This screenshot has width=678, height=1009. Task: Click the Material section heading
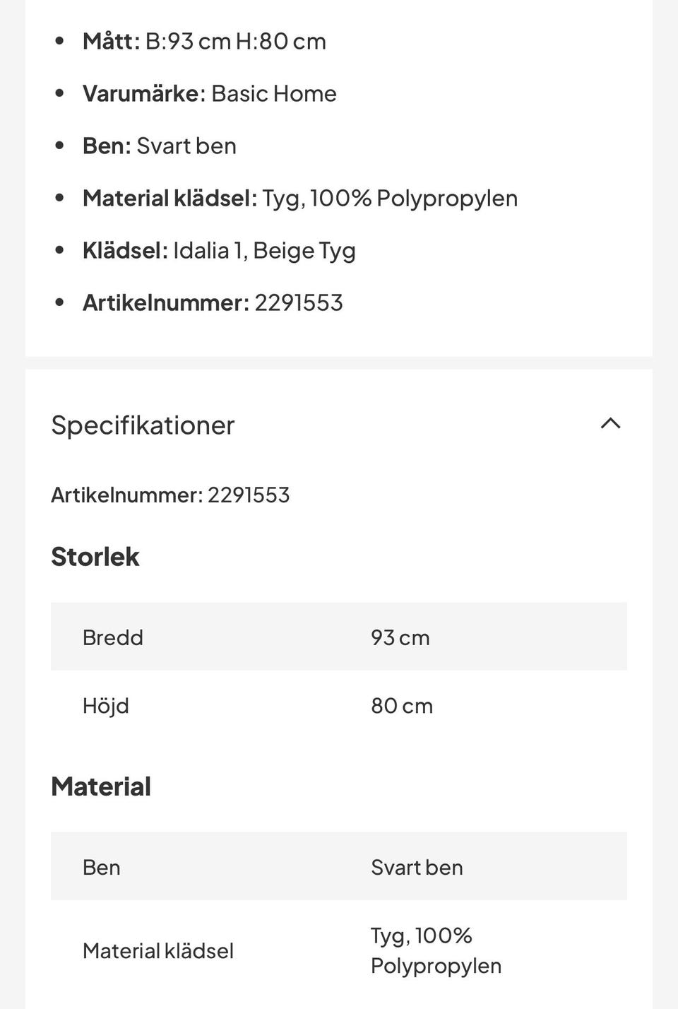coord(100,785)
